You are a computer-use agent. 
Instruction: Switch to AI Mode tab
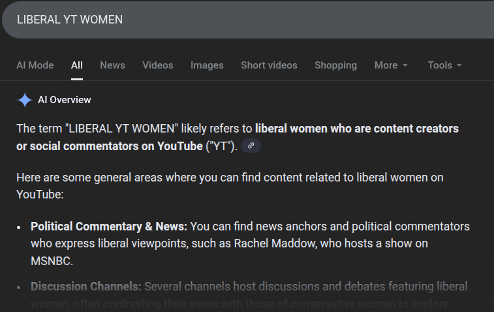(35, 65)
